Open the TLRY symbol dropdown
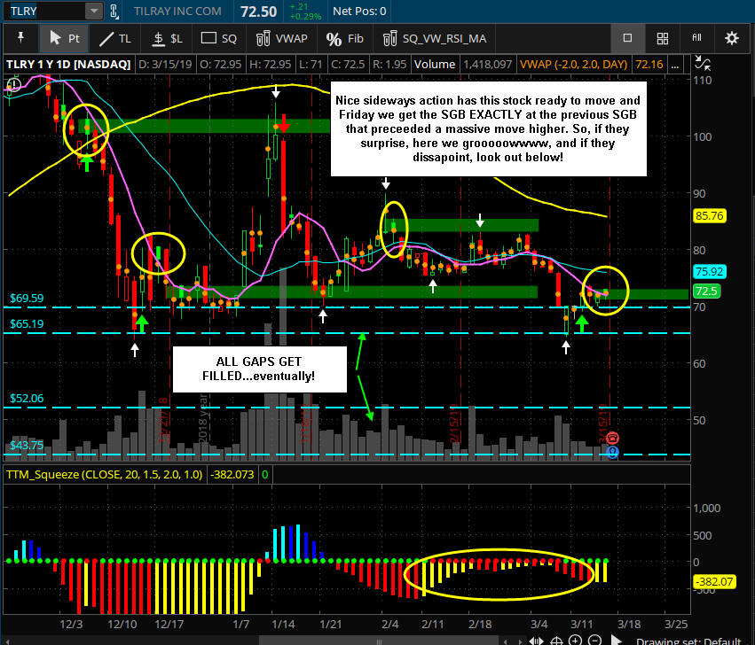Screen dimensions: 755x645 tap(93, 12)
